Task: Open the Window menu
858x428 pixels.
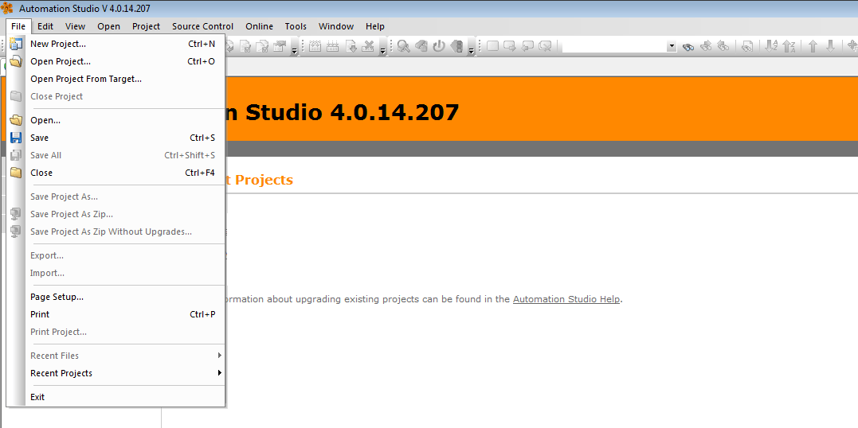Action: point(336,26)
